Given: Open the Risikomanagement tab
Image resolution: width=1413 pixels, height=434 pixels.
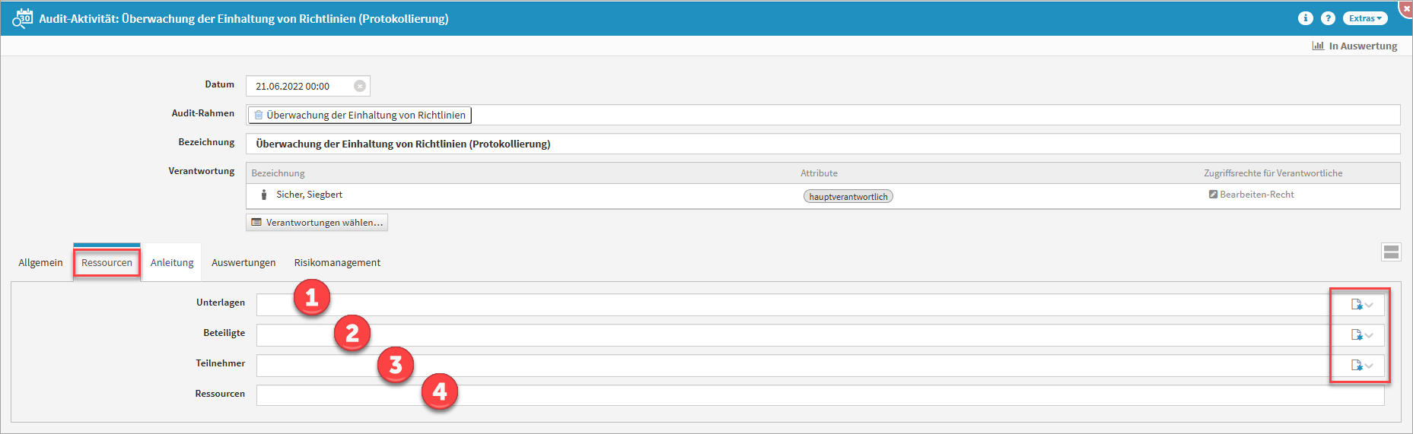Looking at the screenshot, I should pos(337,263).
